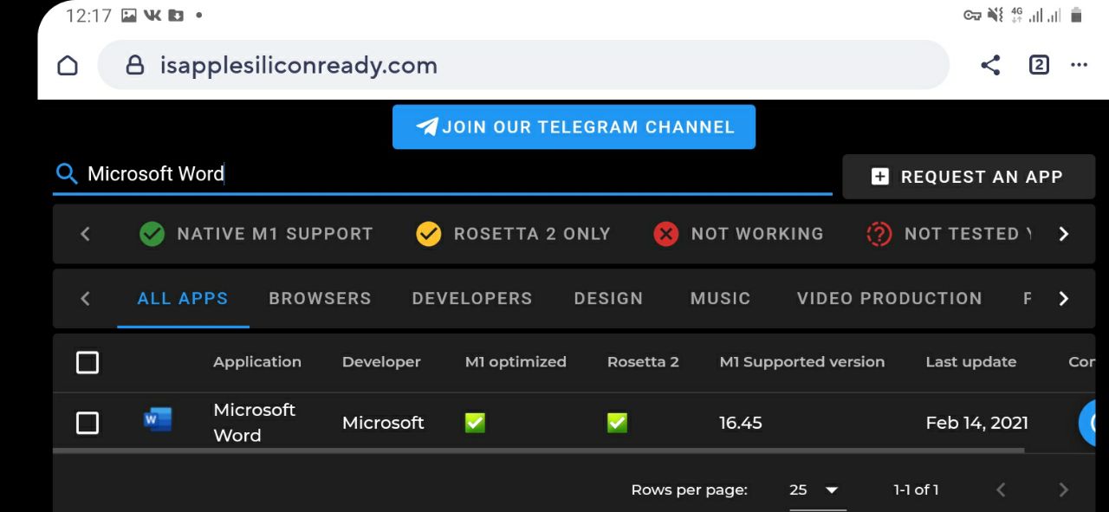Image resolution: width=1109 pixels, height=512 pixels.
Task: Tap the battery icon in status bar
Action: pos(1076,15)
